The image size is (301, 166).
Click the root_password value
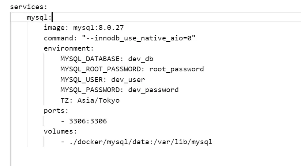click(x=177, y=69)
